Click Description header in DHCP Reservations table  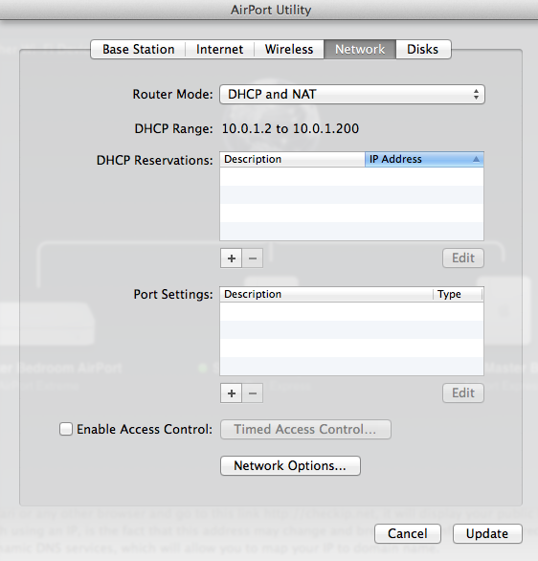point(292,159)
